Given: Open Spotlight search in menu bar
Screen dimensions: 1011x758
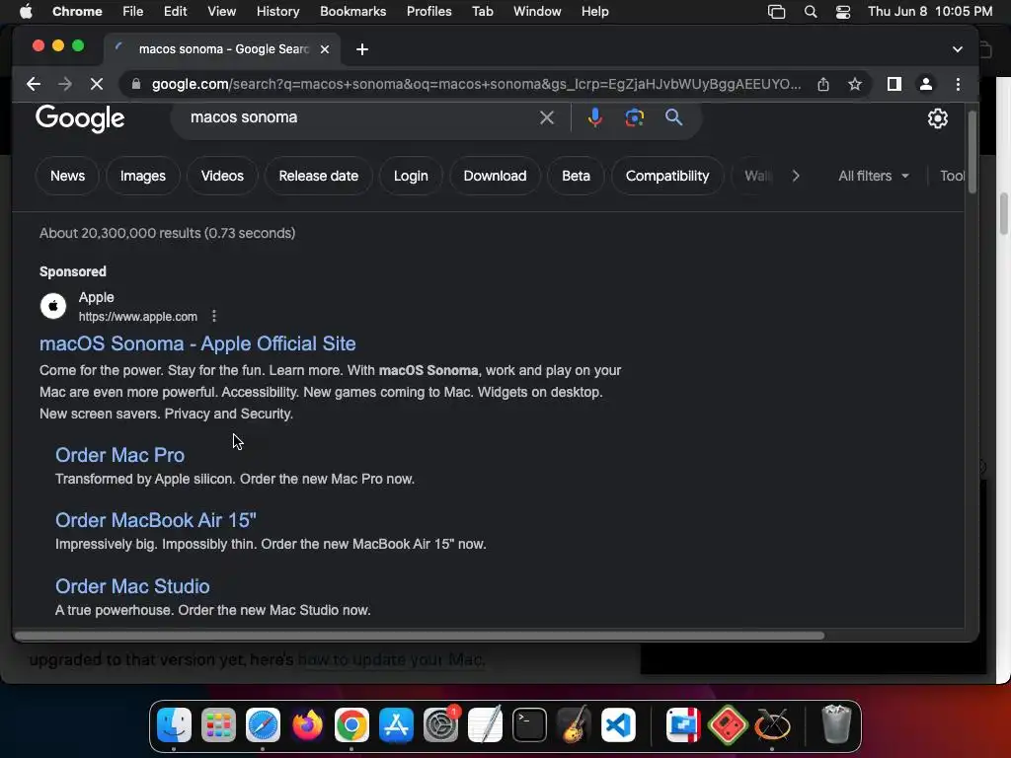Looking at the screenshot, I should (x=811, y=12).
